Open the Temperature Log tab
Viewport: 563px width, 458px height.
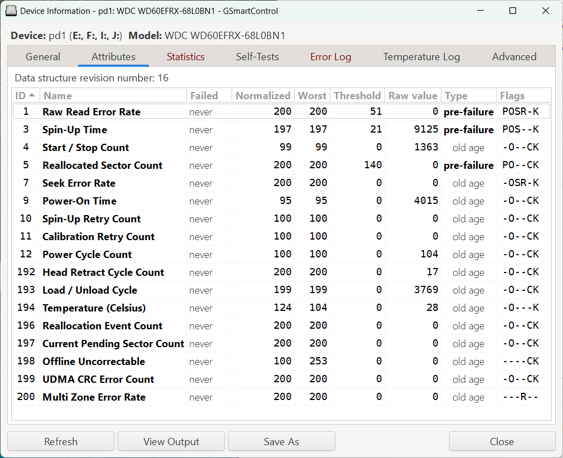(421, 57)
